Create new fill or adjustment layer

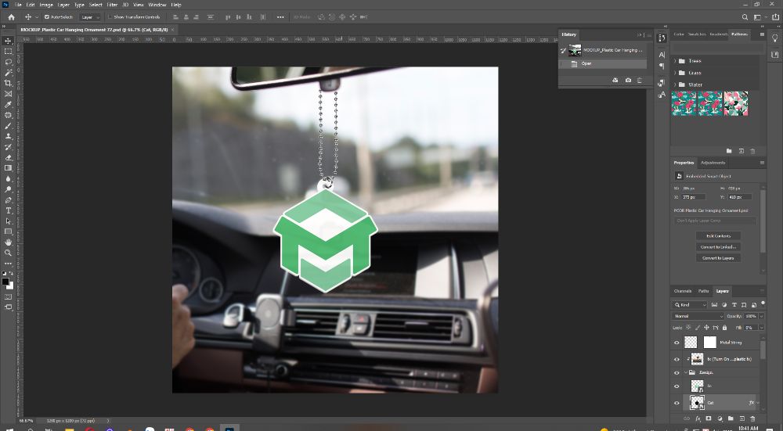coord(720,419)
